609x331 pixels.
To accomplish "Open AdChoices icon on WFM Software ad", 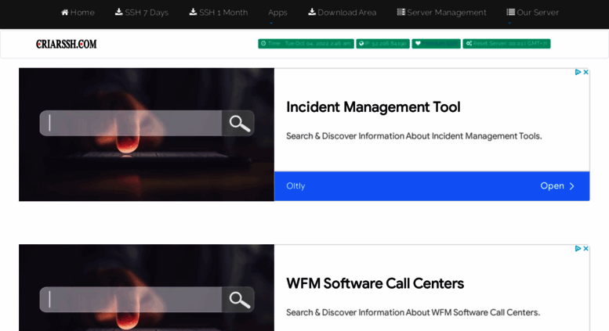I will [x=578, y=248].
